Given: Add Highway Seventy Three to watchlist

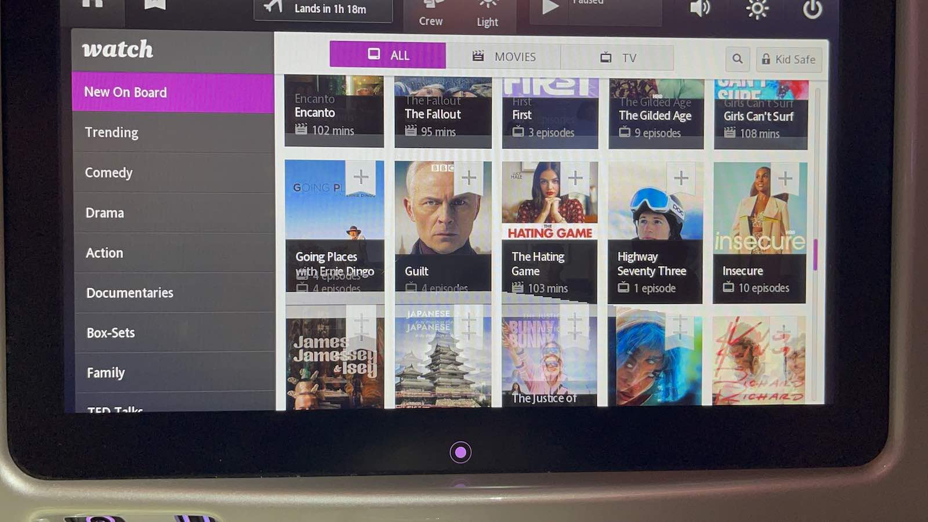Looking at the screenshot, I should [681, 177].
